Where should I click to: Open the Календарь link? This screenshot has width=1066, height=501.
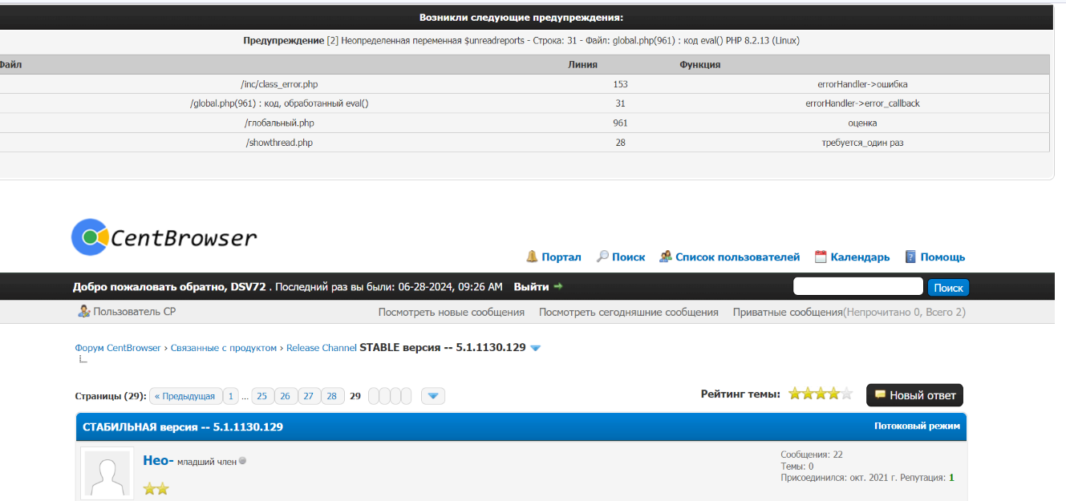pyautogui.click(x=860, y=257)
